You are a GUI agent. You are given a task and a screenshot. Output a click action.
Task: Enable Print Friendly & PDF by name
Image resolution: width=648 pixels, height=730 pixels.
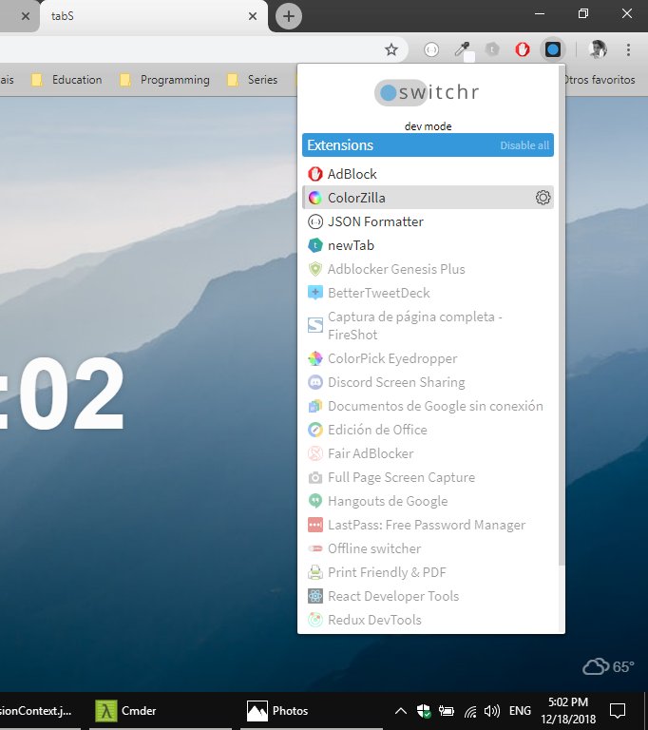387,572
